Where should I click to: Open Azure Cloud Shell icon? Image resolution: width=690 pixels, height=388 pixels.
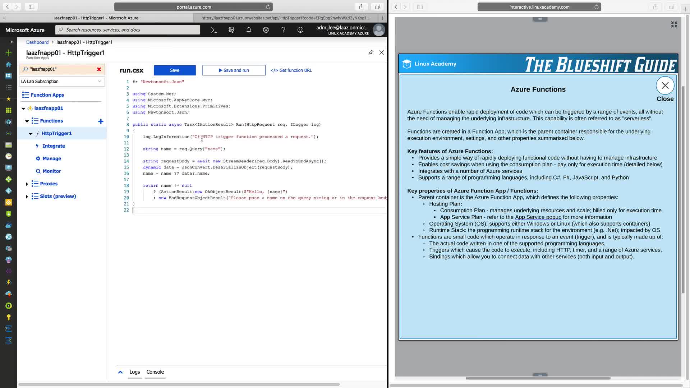click(x=214, y=30)
